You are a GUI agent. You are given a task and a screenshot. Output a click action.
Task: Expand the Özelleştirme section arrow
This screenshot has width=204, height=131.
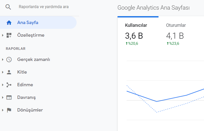click(3, 35)
